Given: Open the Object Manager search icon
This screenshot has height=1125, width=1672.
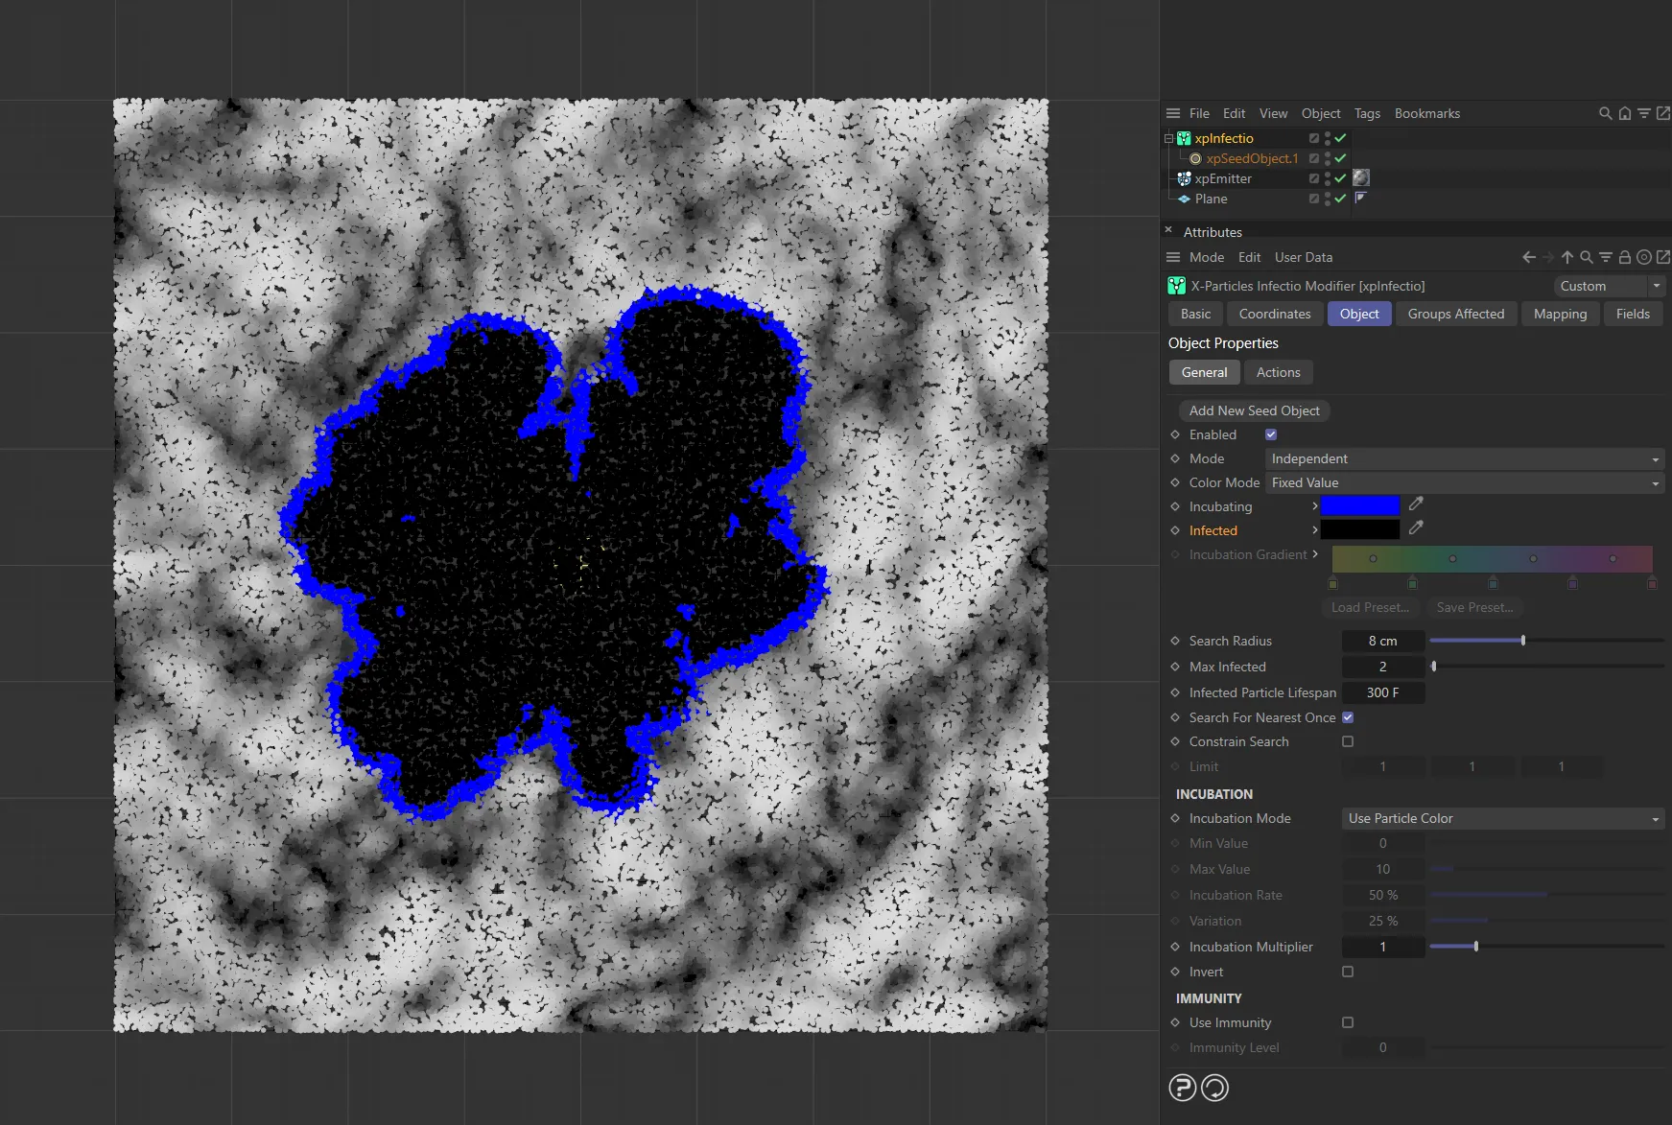Looking at the screenshot, I should click(x=1604, y=113).
